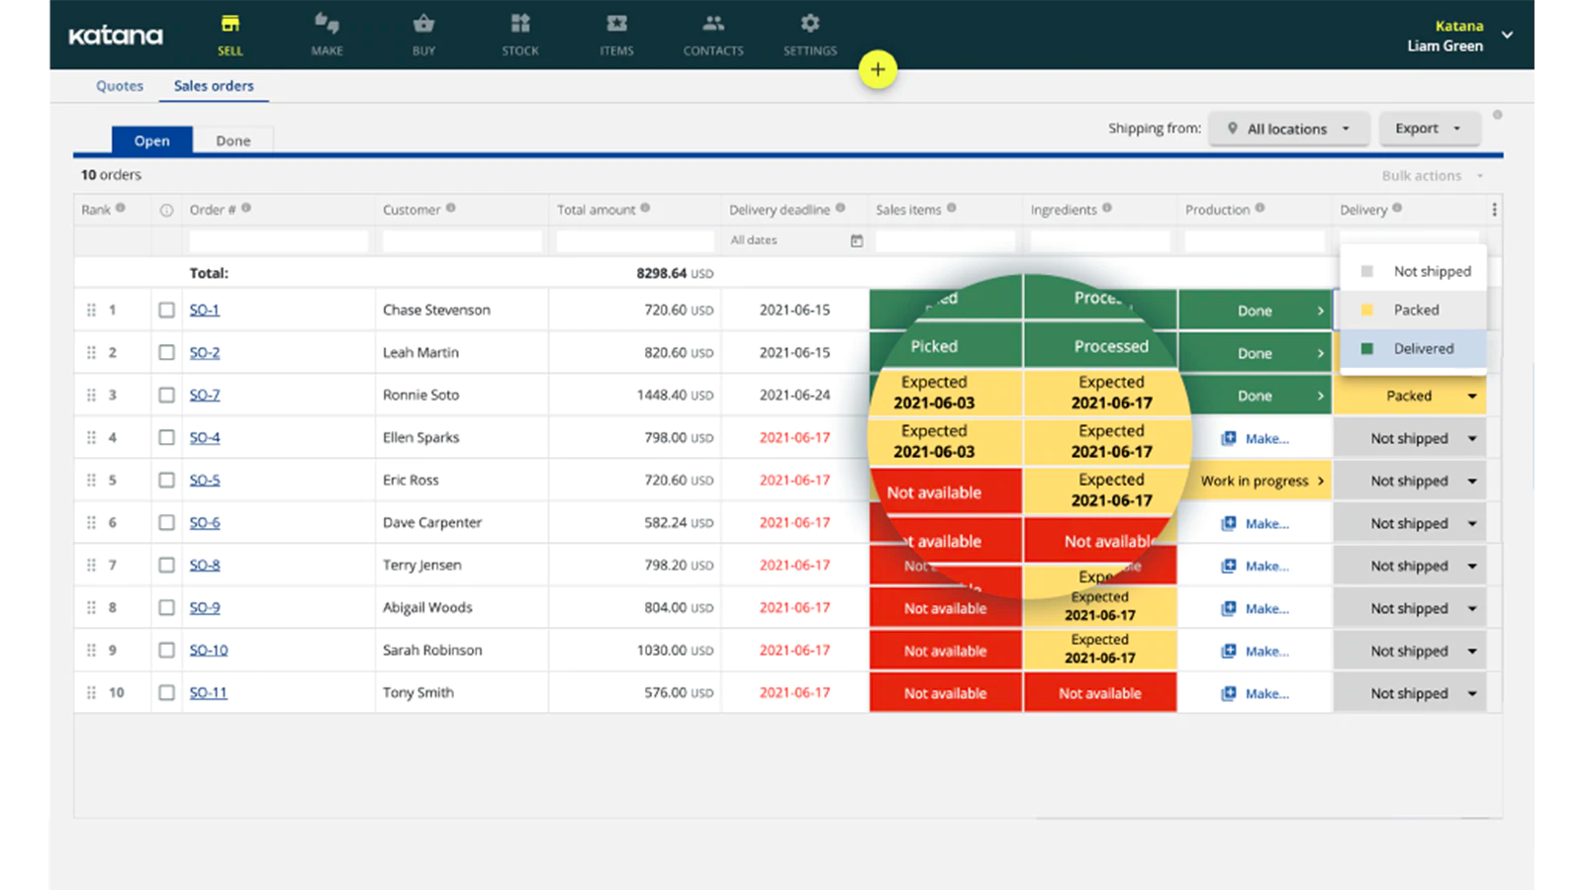Select the checkbox on Eric Ross's row
The height and width of the screenshot is (890, 1583).
tap(166, 480)
